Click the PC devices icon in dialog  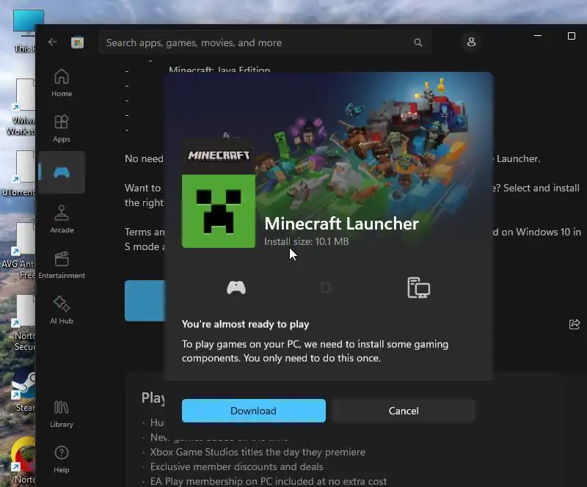[418, 288]
